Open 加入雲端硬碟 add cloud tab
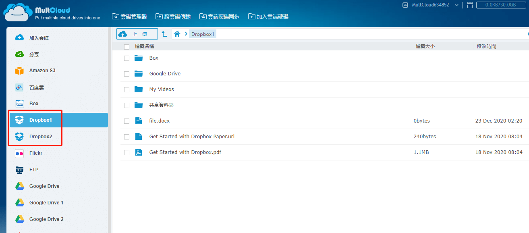The image size is (529, 233). [x=268, y=17]
